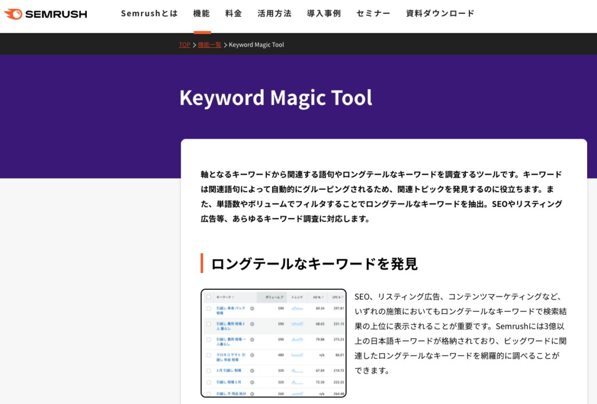597x404 pixels.
Task: Click the filter icon on the KD % column
Action: 322,296
